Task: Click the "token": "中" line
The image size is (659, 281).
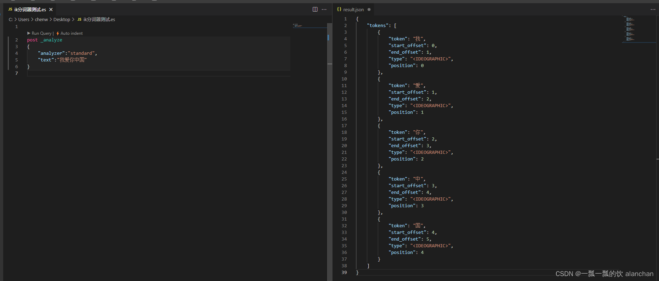Action: pos(407,179)
